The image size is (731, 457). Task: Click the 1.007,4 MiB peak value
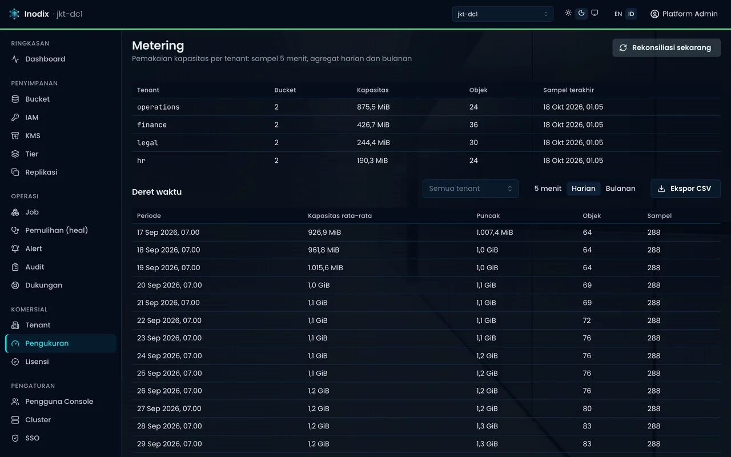pyautogui.click(x=495, y=232)
